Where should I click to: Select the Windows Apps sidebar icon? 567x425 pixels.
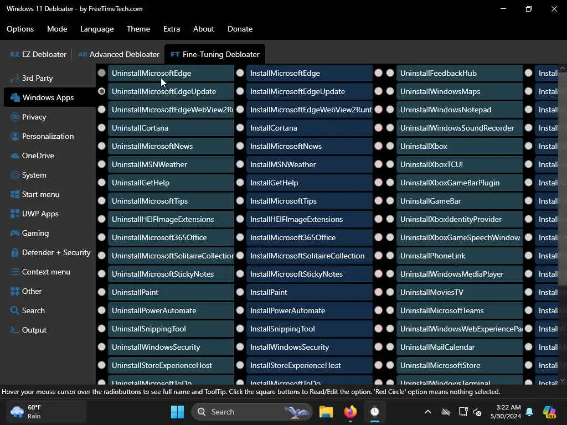coord(15,97)
